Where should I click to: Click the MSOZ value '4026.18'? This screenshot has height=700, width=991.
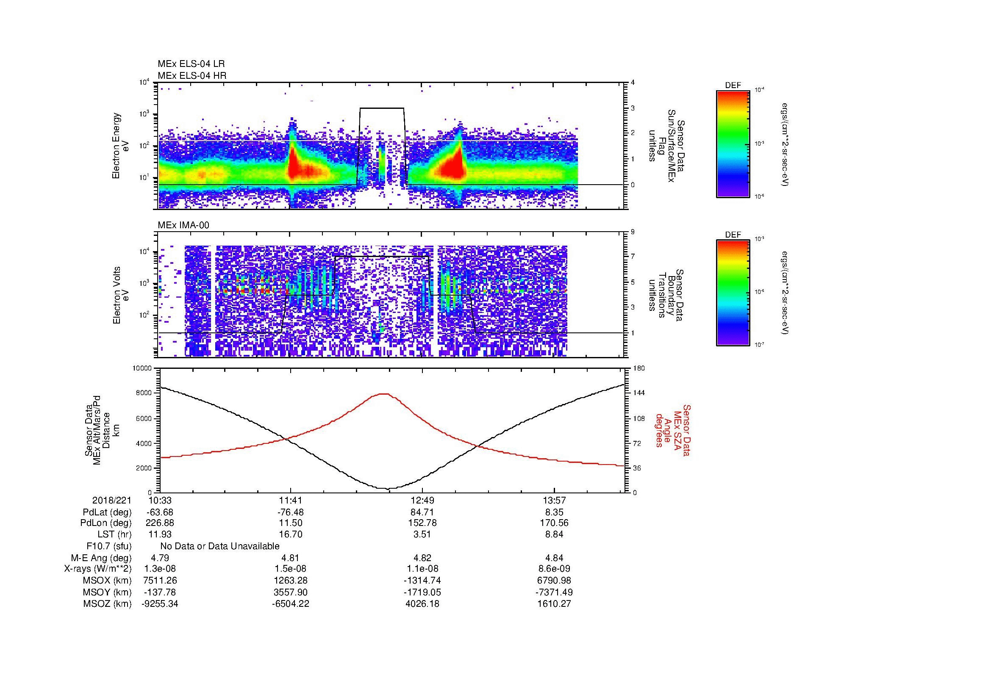tap(422, 604)
